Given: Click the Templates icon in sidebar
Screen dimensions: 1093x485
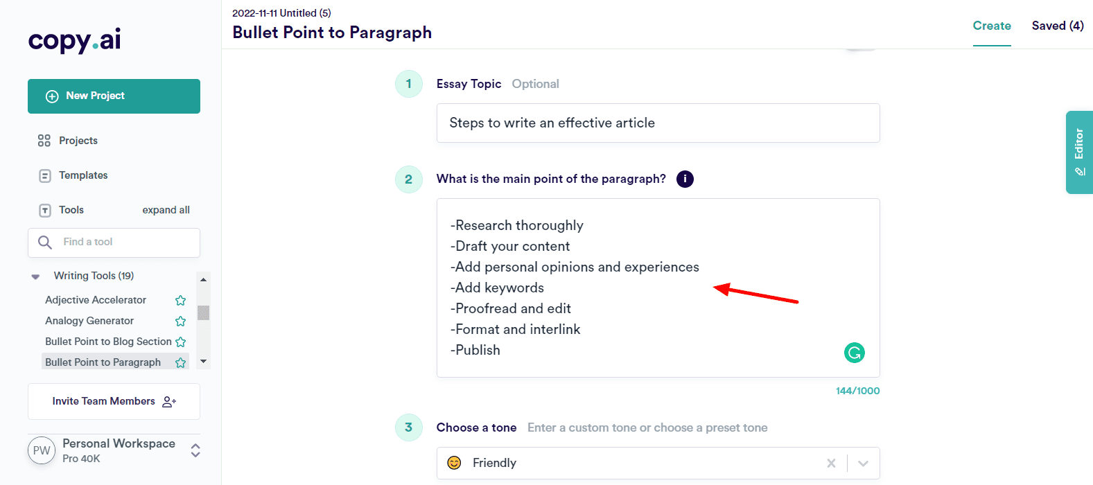Looking at the screenshot, I should 45,176.
